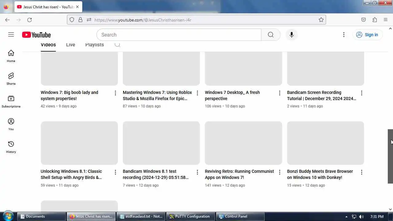View site security padlock info
Viewport: 393px width, 221px height.
tap(80, 20)
